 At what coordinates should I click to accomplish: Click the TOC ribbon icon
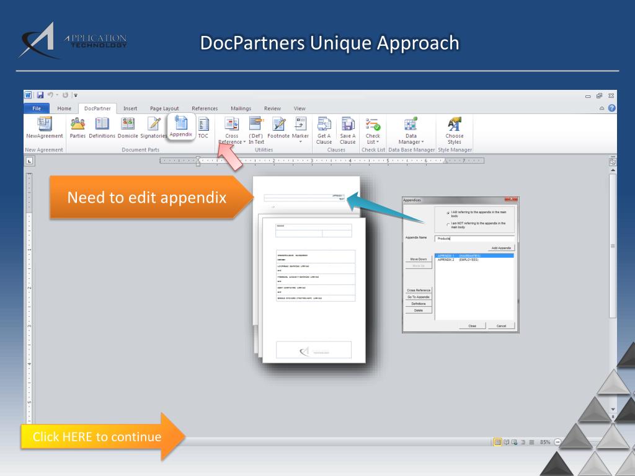[x=203, y=123]
